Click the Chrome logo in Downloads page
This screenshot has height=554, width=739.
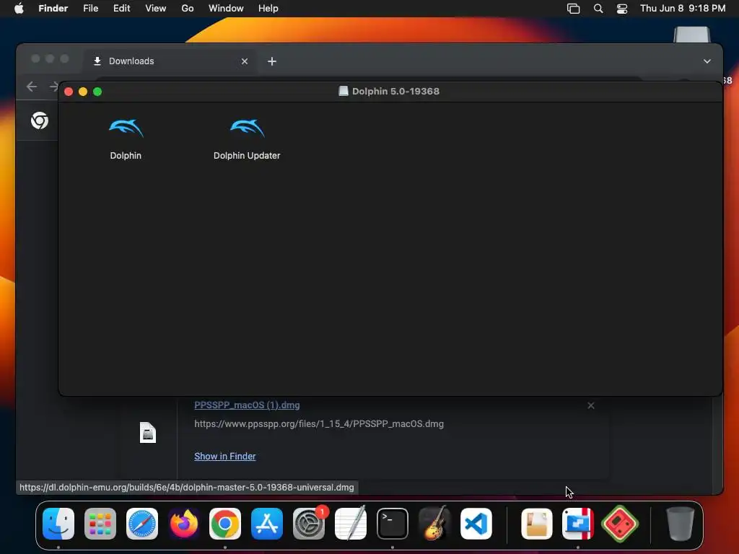40,120
